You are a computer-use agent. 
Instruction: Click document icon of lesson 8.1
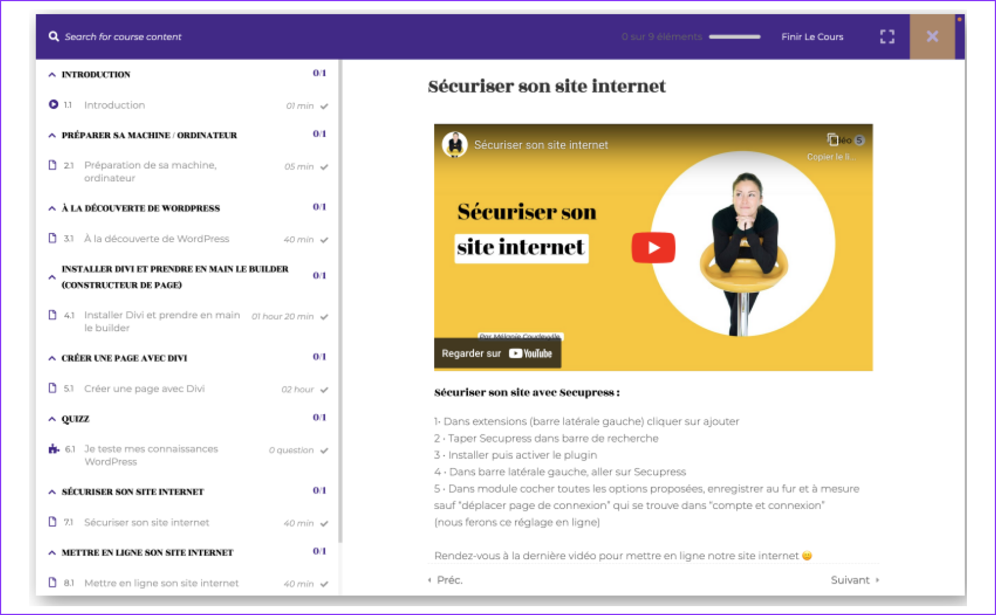click(53, 582)
